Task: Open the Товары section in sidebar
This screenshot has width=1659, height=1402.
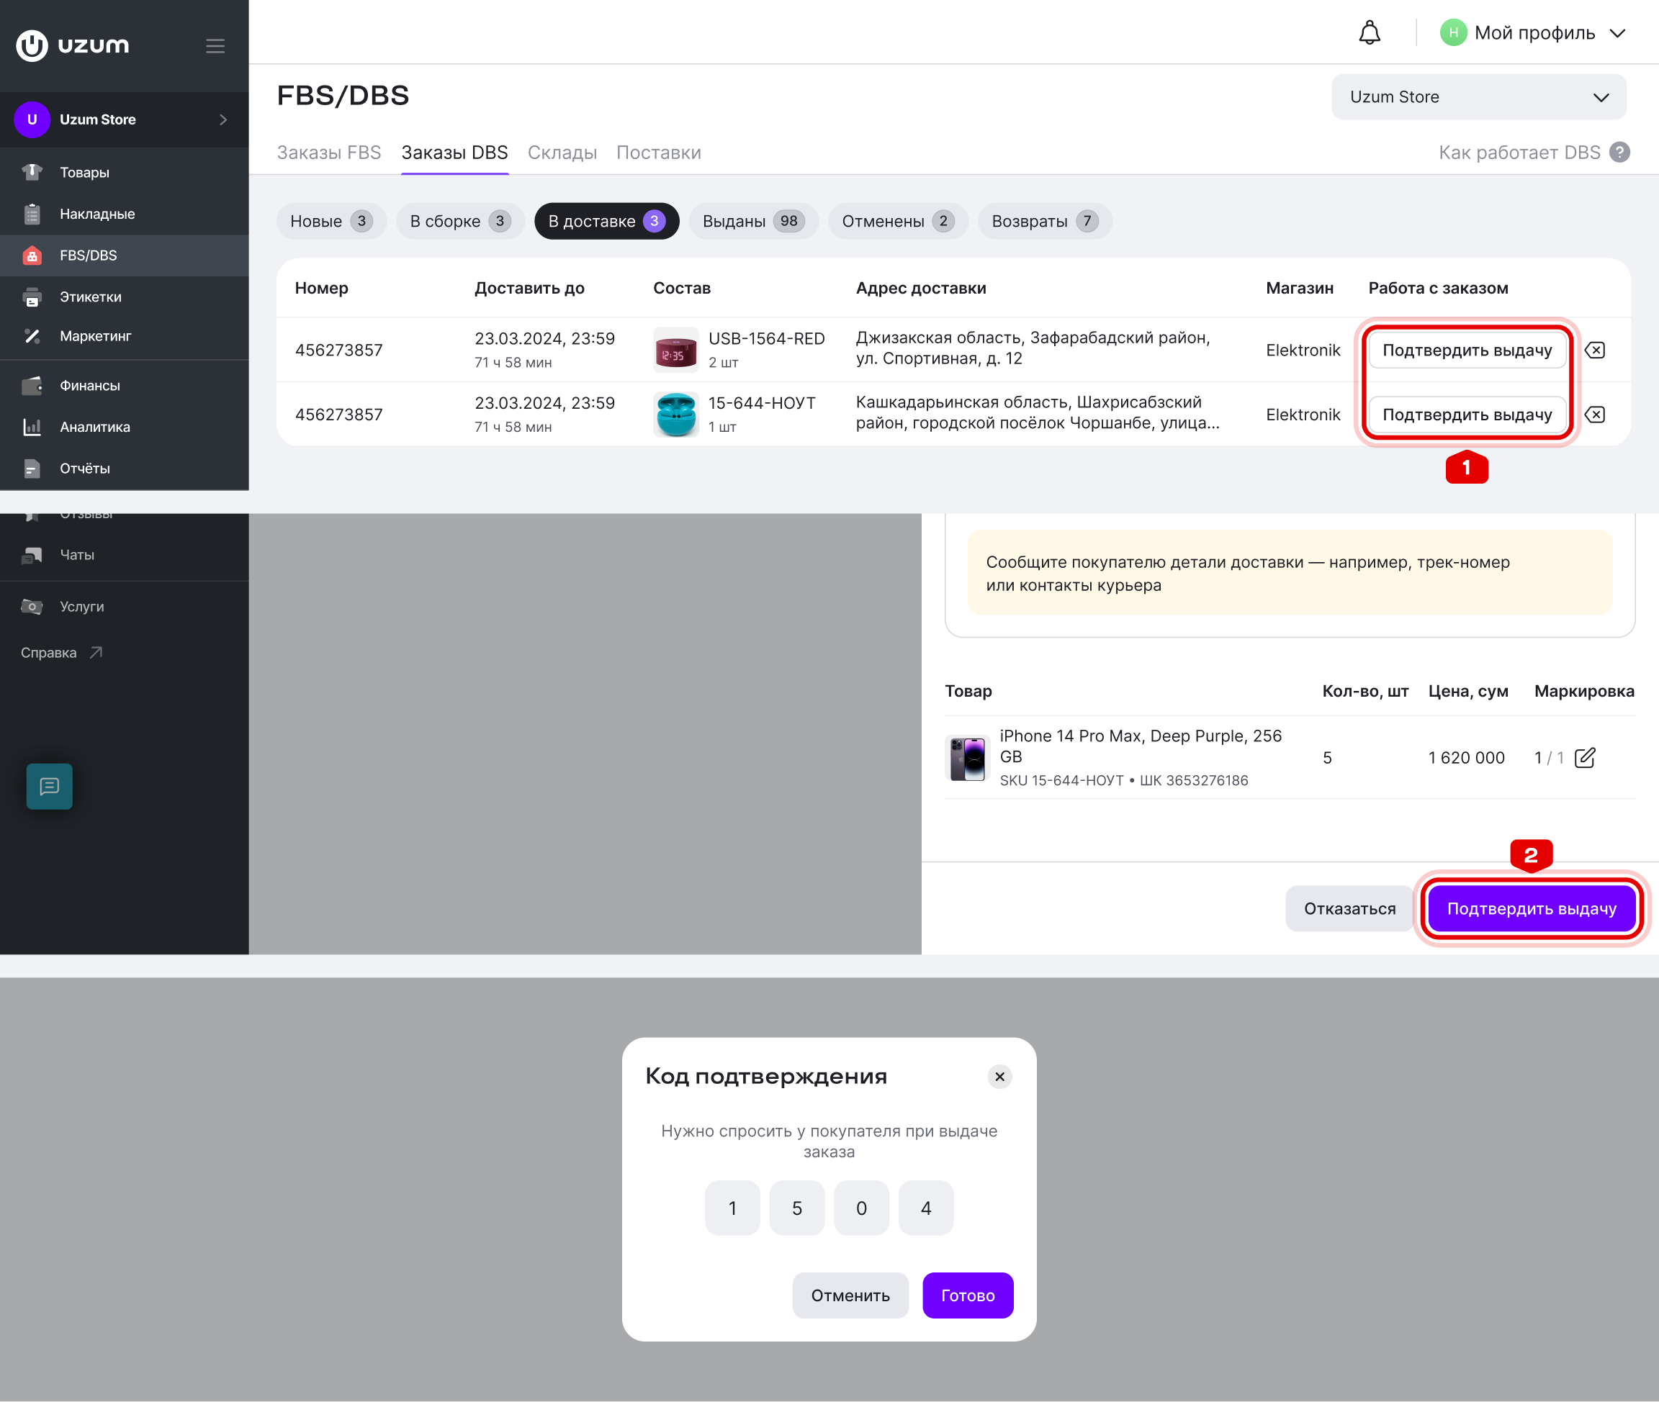Action: (124, 173)
